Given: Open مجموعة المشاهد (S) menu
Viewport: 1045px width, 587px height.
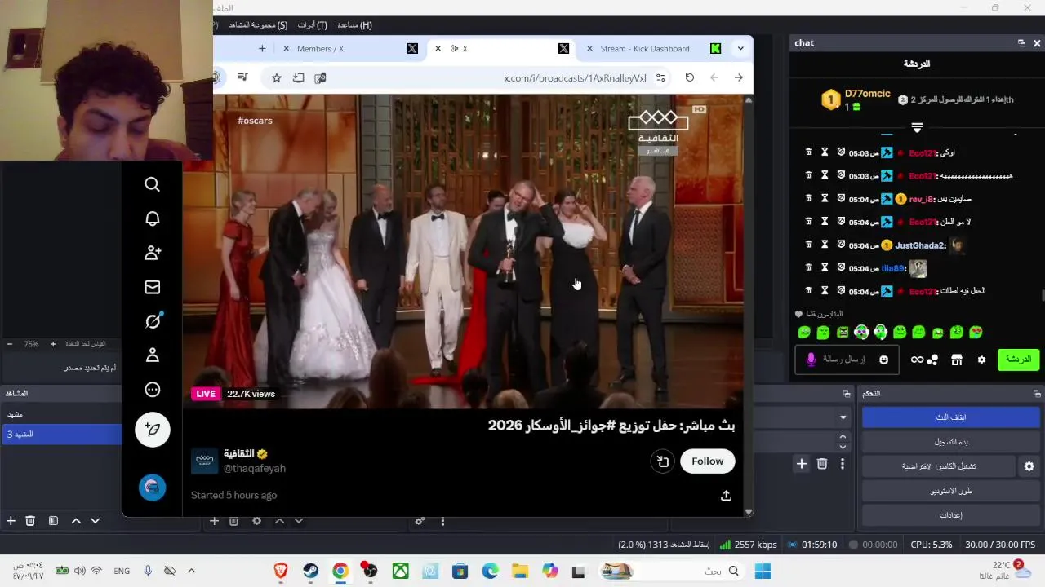Looking at the screenshot, I should (258, 25).
